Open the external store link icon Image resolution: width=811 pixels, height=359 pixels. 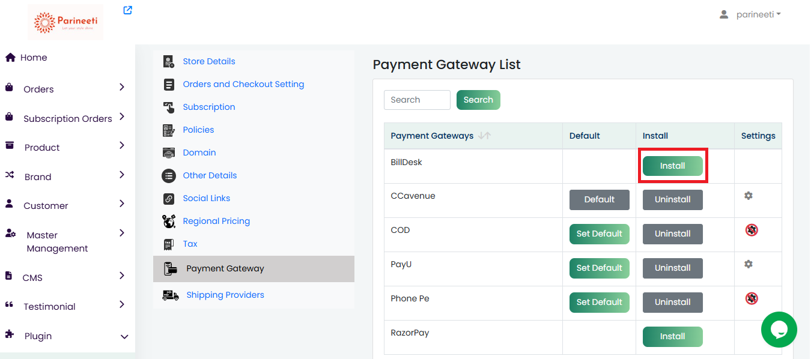point(127,10)
